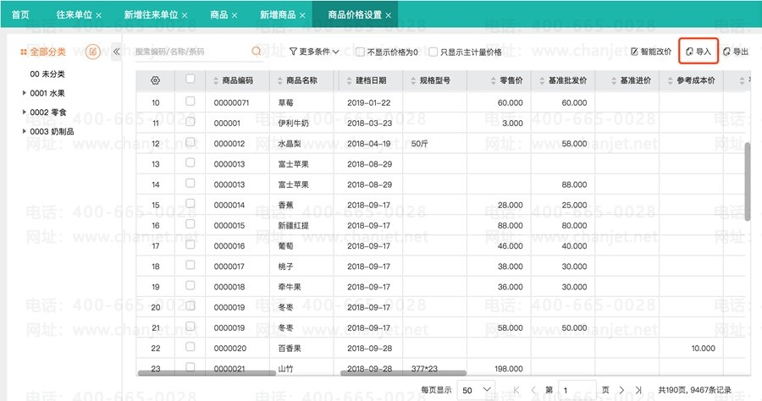The width and height of the screenshot is (762, 401).
Task: Check the row for 百香果
Action: coord(190,347)
